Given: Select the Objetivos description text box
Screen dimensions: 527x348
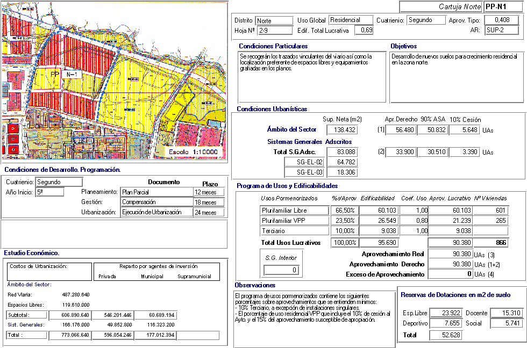Looking at the screenshot, I should (456, 77).
